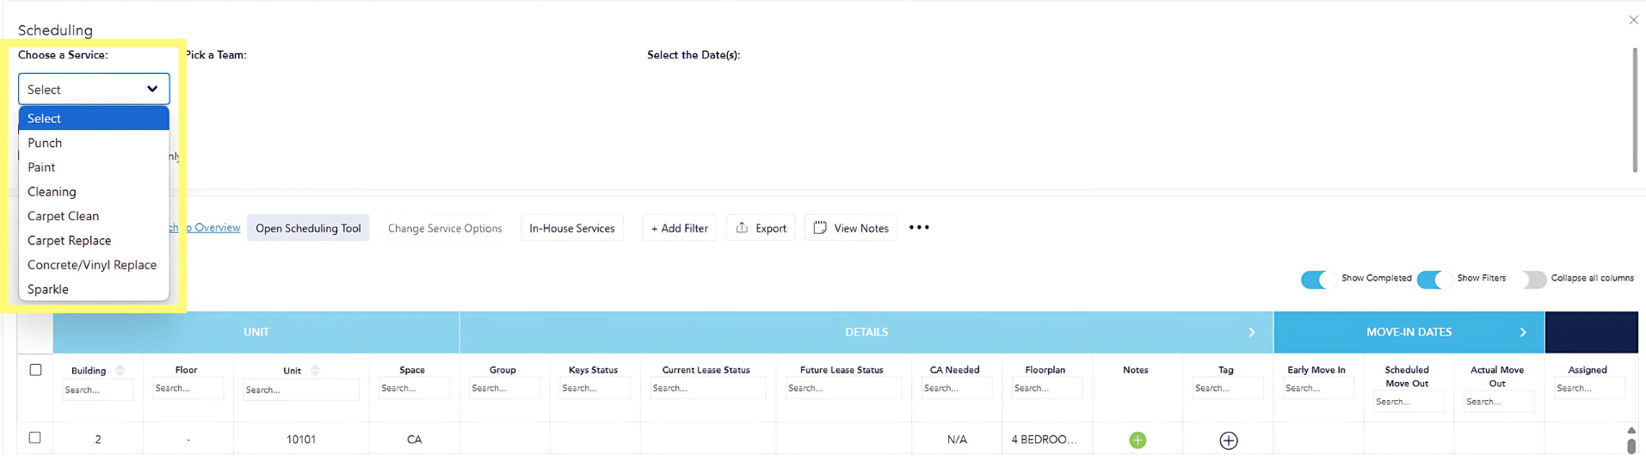Toggle the Show Filters switch
1646x456 pixels.
pos(1433,279)
